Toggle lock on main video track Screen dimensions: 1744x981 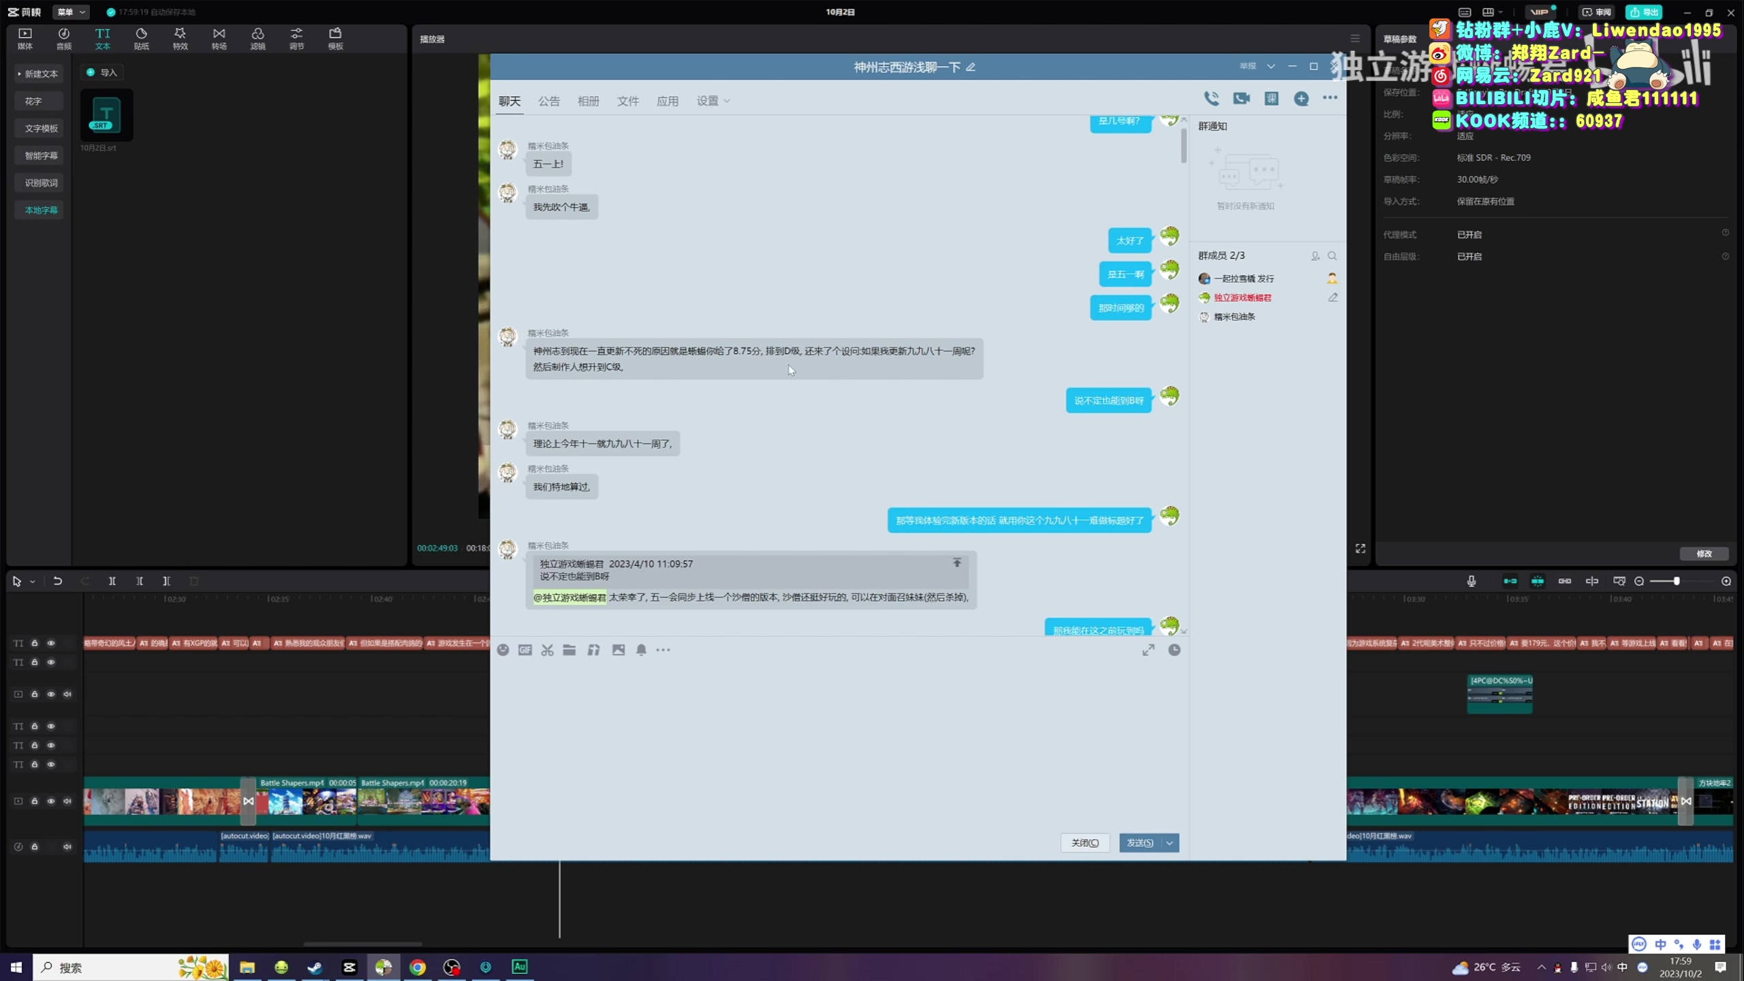point(35,801)
